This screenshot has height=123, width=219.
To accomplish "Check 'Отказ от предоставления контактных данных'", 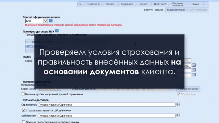I will pyautogui.click(x=24, y=122).
